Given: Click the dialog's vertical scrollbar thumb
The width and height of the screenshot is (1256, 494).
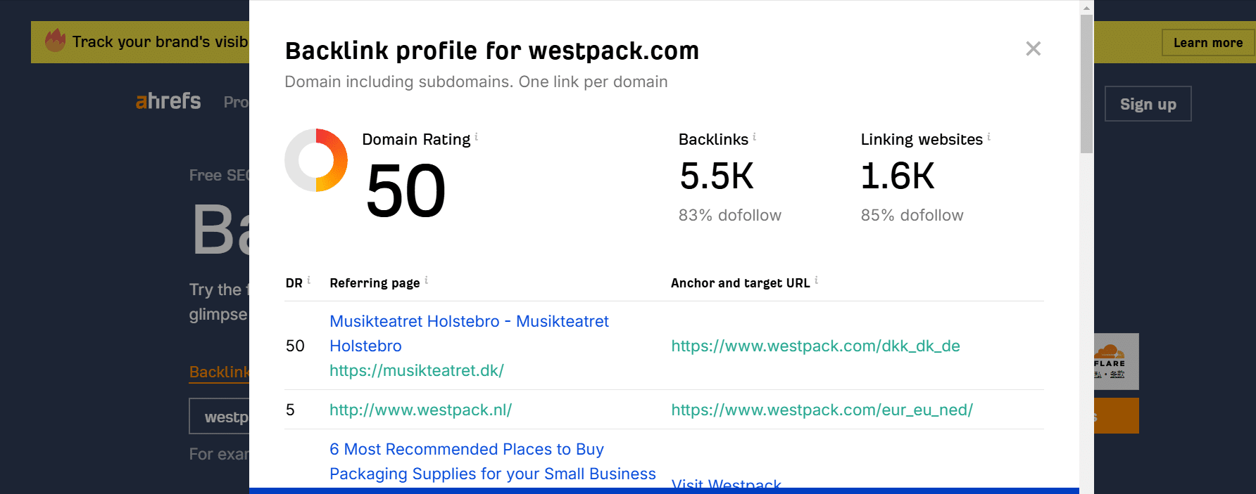Looking at the screenshot, I should (x=1087, y=84).
